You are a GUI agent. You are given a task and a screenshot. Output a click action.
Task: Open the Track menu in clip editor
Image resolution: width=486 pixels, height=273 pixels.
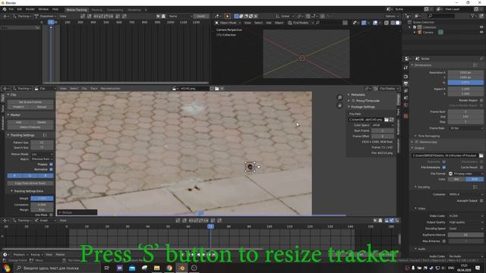[x=93, y=89]
